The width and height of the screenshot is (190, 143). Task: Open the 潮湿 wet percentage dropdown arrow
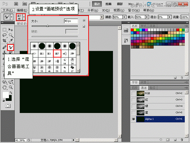click(x=124, y=17)
